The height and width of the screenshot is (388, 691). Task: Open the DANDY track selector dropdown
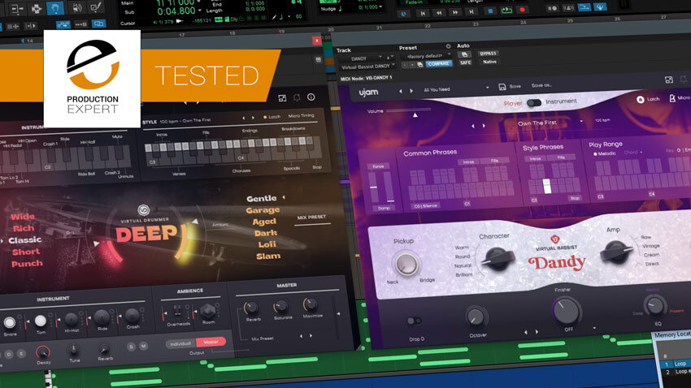(362, 58)
